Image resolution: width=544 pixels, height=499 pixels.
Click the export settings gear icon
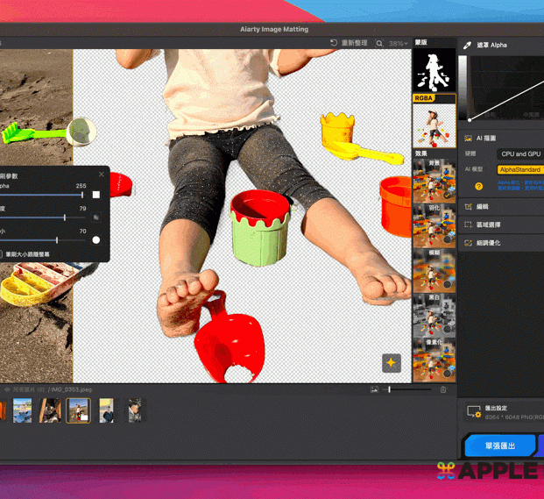474,411
